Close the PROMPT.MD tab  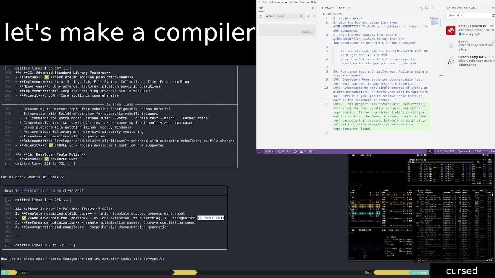(x=348, y=8)
